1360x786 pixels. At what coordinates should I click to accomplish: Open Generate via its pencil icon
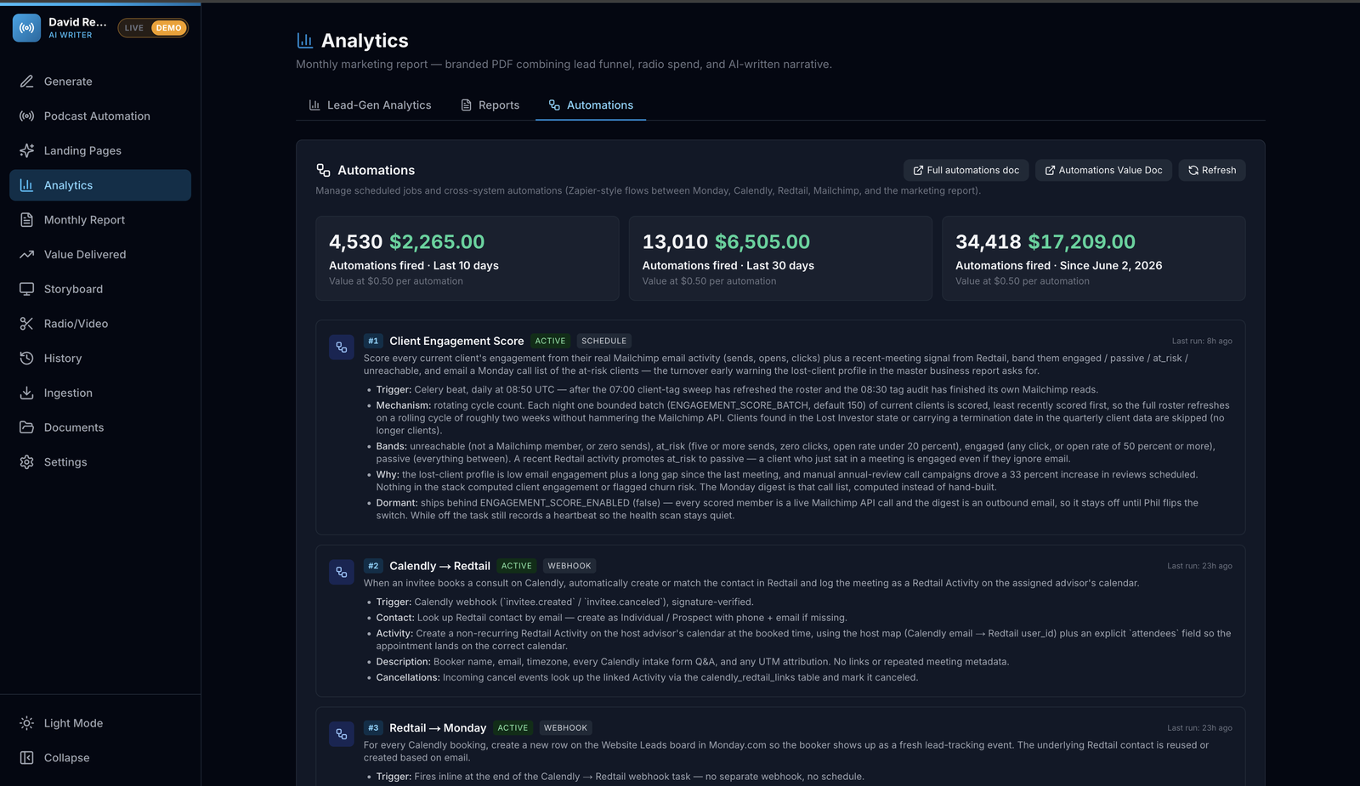(26, 82)
